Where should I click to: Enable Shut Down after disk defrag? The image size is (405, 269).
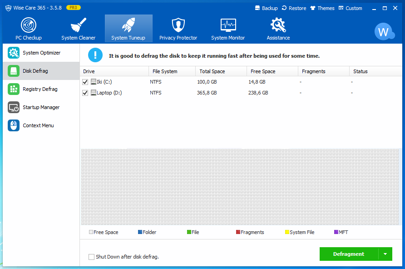[x=91, y=257]
